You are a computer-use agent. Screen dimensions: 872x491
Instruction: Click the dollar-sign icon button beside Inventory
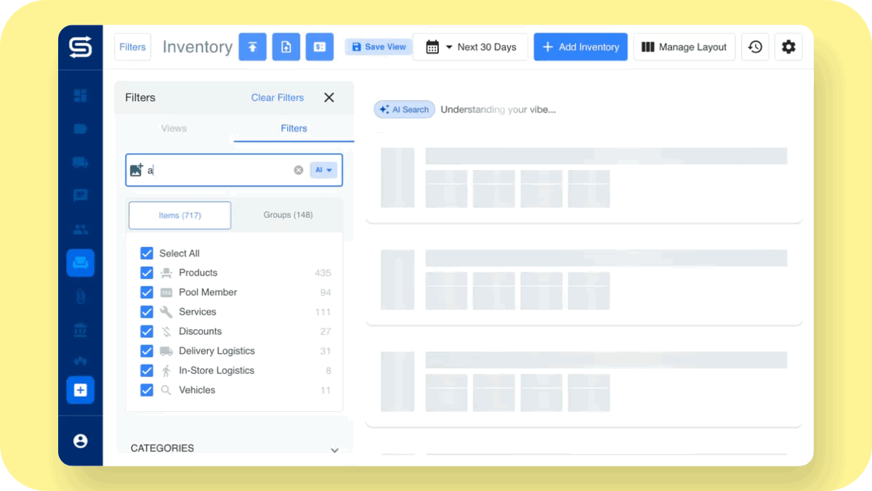click(x=320, y=47)
